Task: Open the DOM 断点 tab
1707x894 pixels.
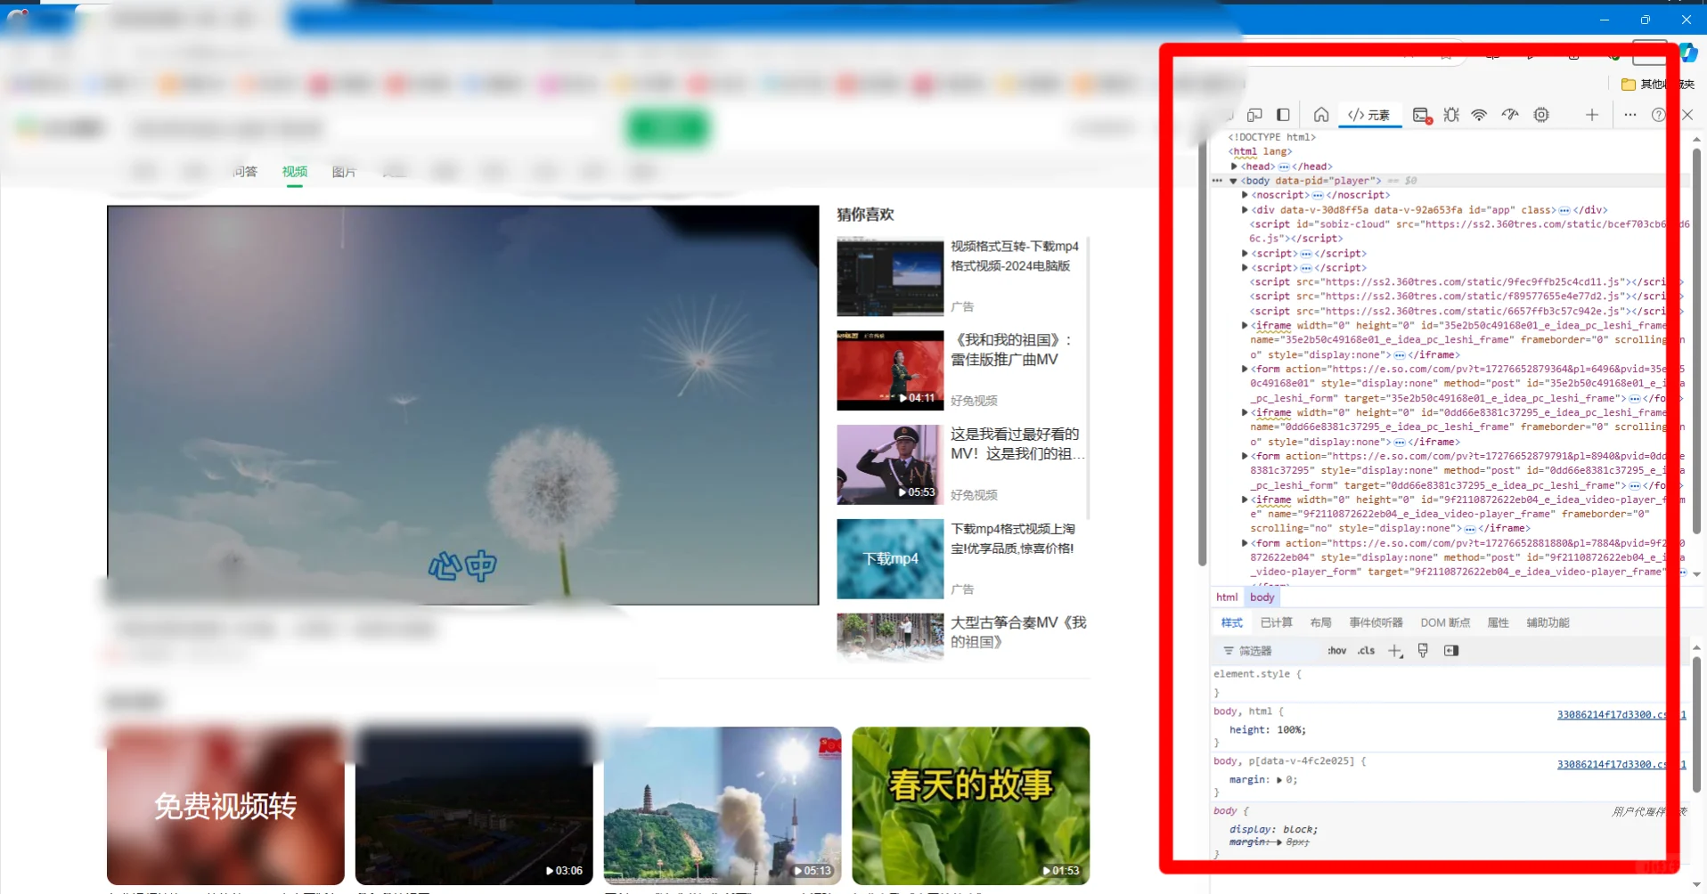Action: pos(1444,622)
